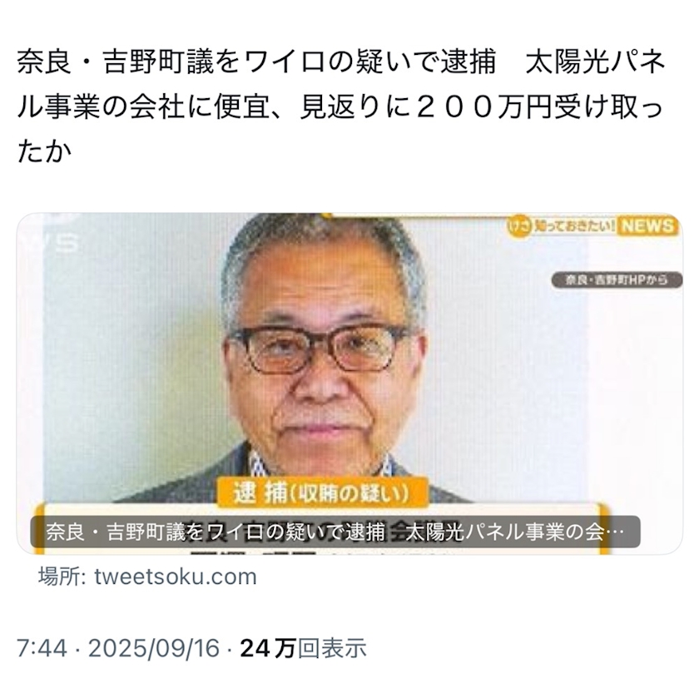Open the 回表示 view count details

(x=332, y=648)
